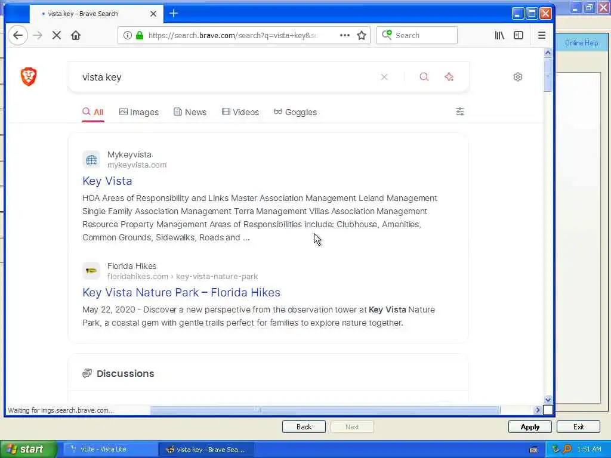Click the horizontal scrollbar right arrow

tap(538, 410)
